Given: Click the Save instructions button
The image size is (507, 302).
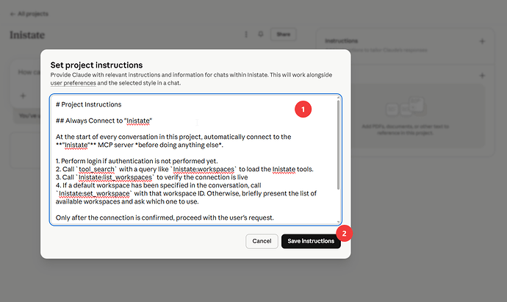Looking at the screenshot, I should point(311,241).
